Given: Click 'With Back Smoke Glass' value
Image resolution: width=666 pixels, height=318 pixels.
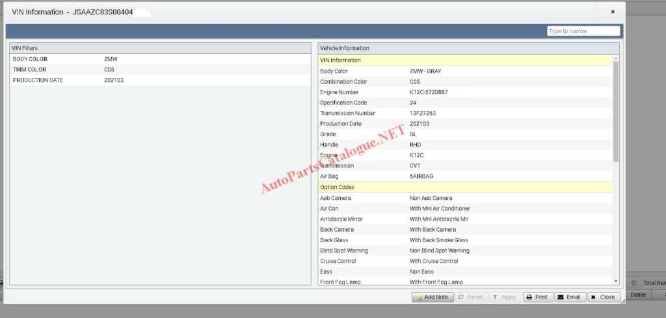Looking at the screenshot, I should pos(439,240).
